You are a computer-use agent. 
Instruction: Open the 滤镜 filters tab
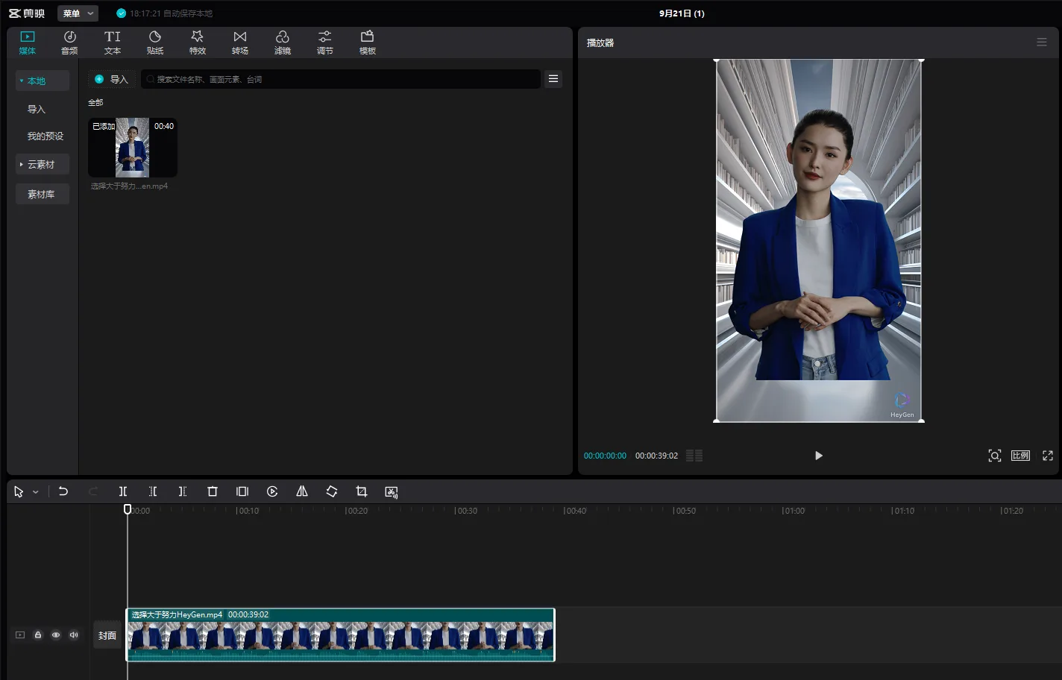tap(283, 42)
